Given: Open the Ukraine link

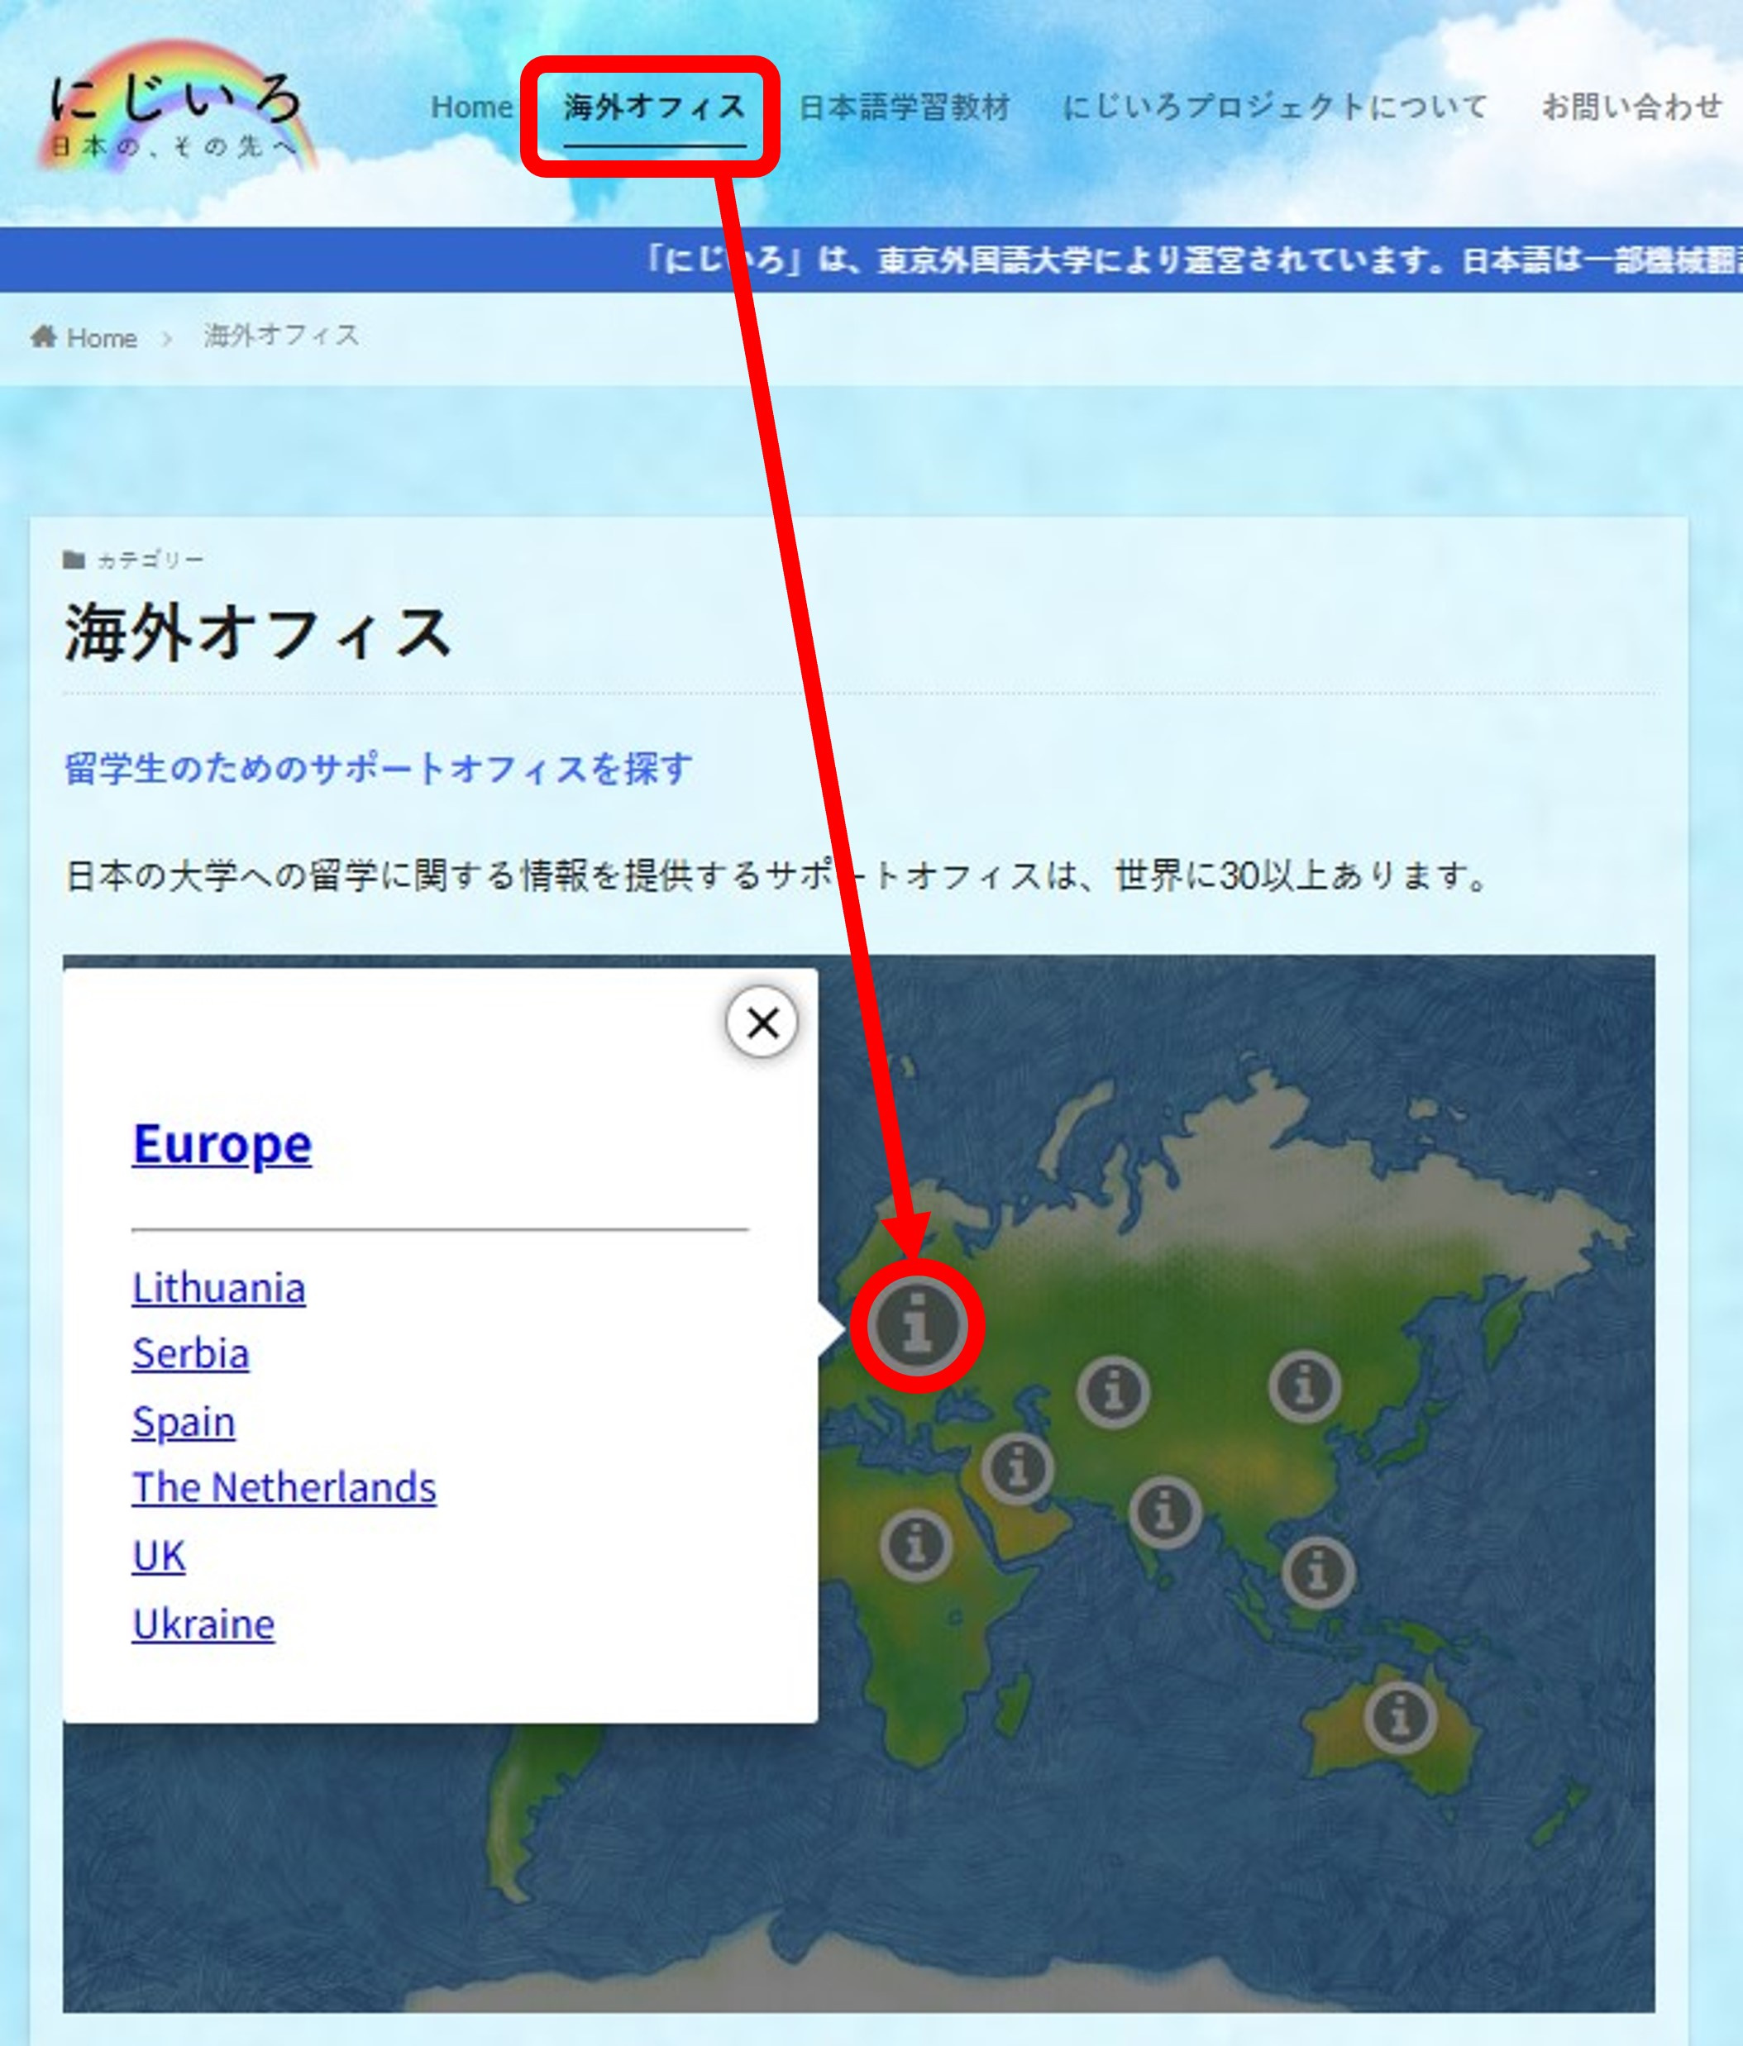Looking at the screenshot, I should 203,1624.
